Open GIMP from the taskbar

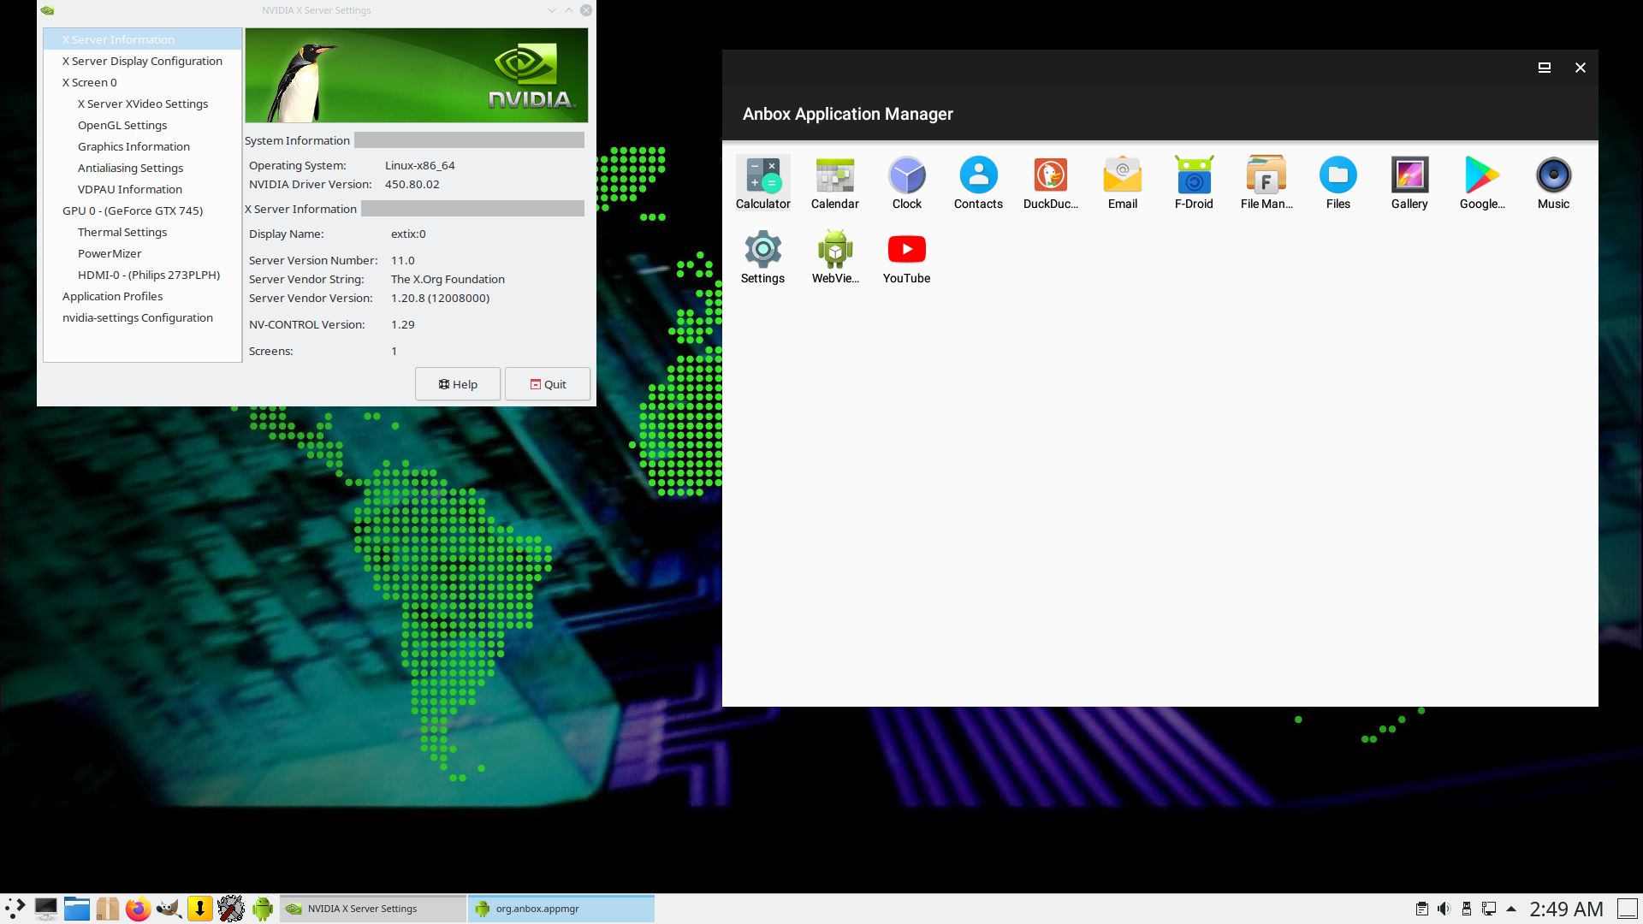(x=169, y=909)
